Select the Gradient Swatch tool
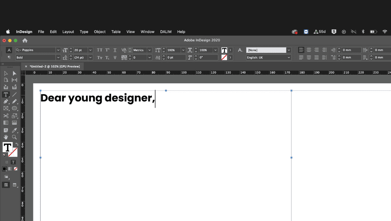This screenshot has width=391, height=221. (x=6, y=123)
